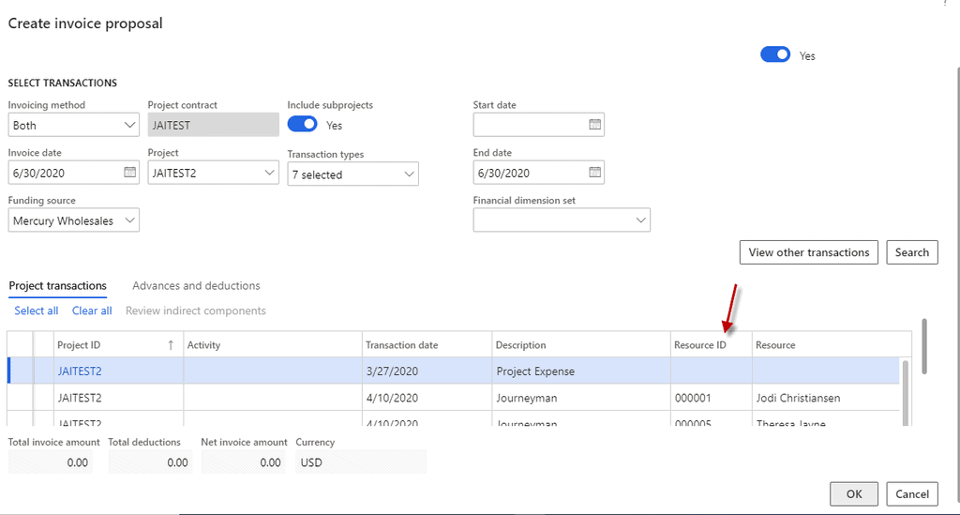Switch to Advances and deductions tab
The height and width of the screenshot is (515, 960).
point(196,286)
